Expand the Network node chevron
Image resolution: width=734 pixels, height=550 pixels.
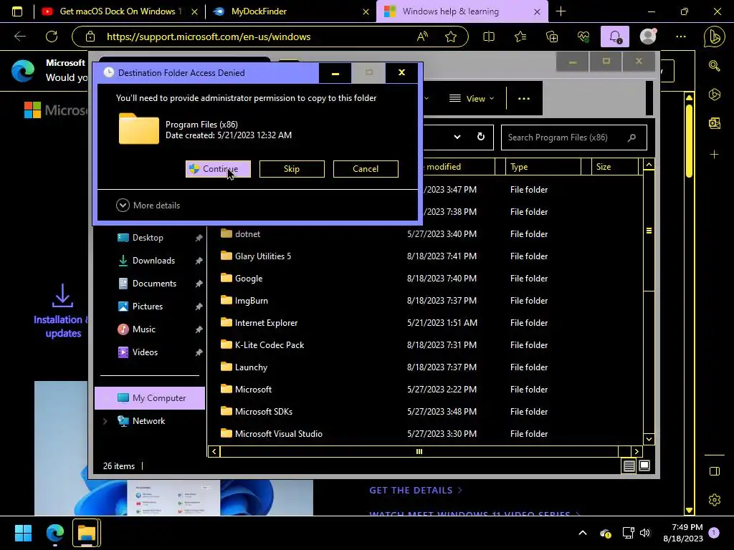coord(105,421)
